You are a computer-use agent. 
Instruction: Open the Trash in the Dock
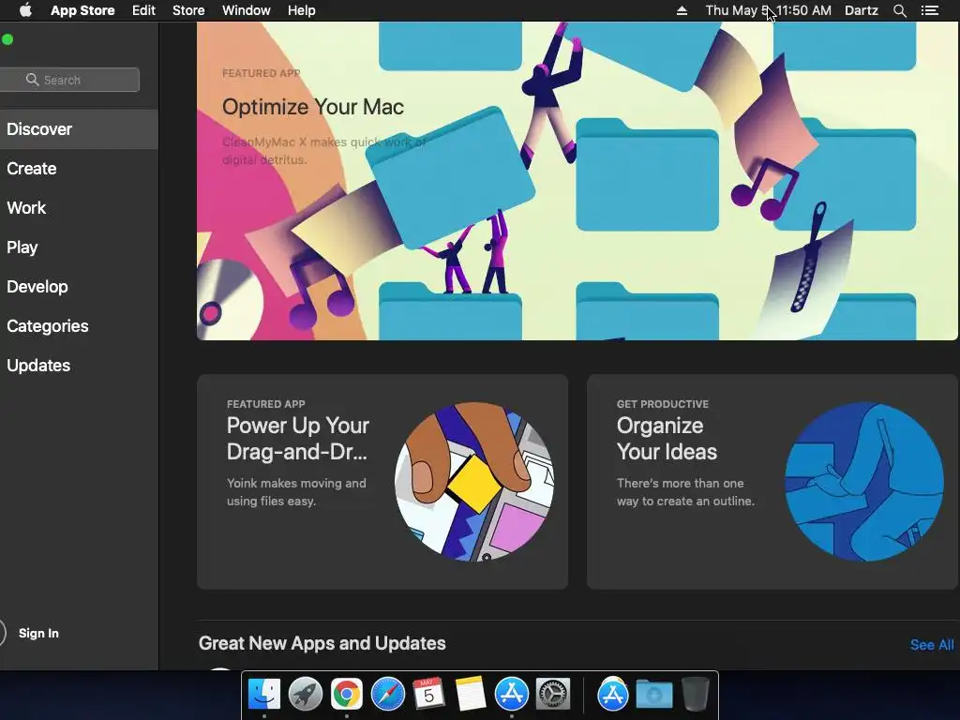[695, 695]
